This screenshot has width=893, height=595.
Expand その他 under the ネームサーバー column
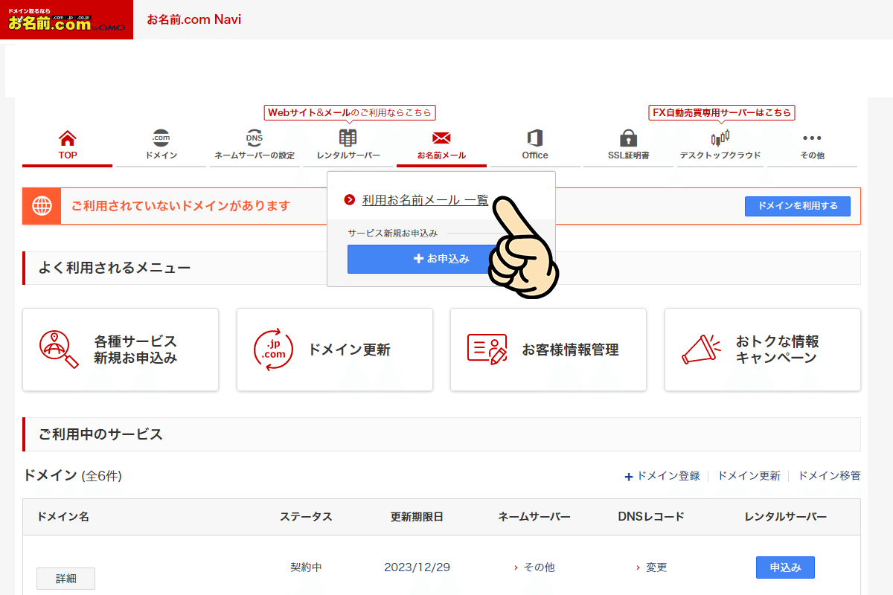[x=537, y=567]
